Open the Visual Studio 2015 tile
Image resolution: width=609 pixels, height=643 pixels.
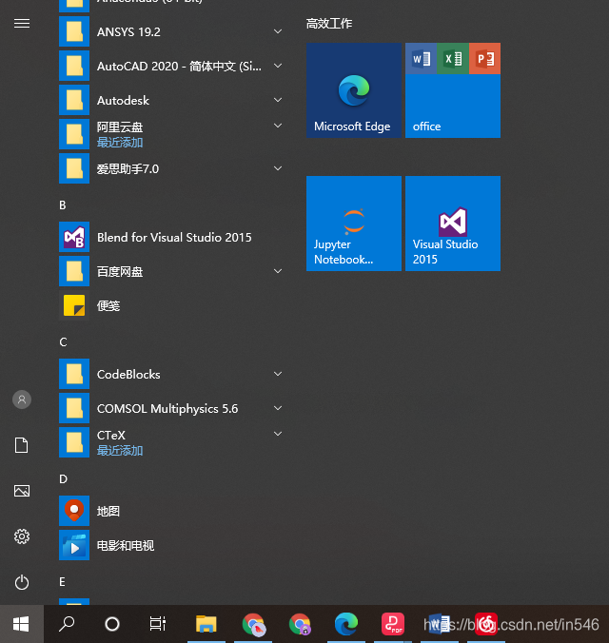453,224
